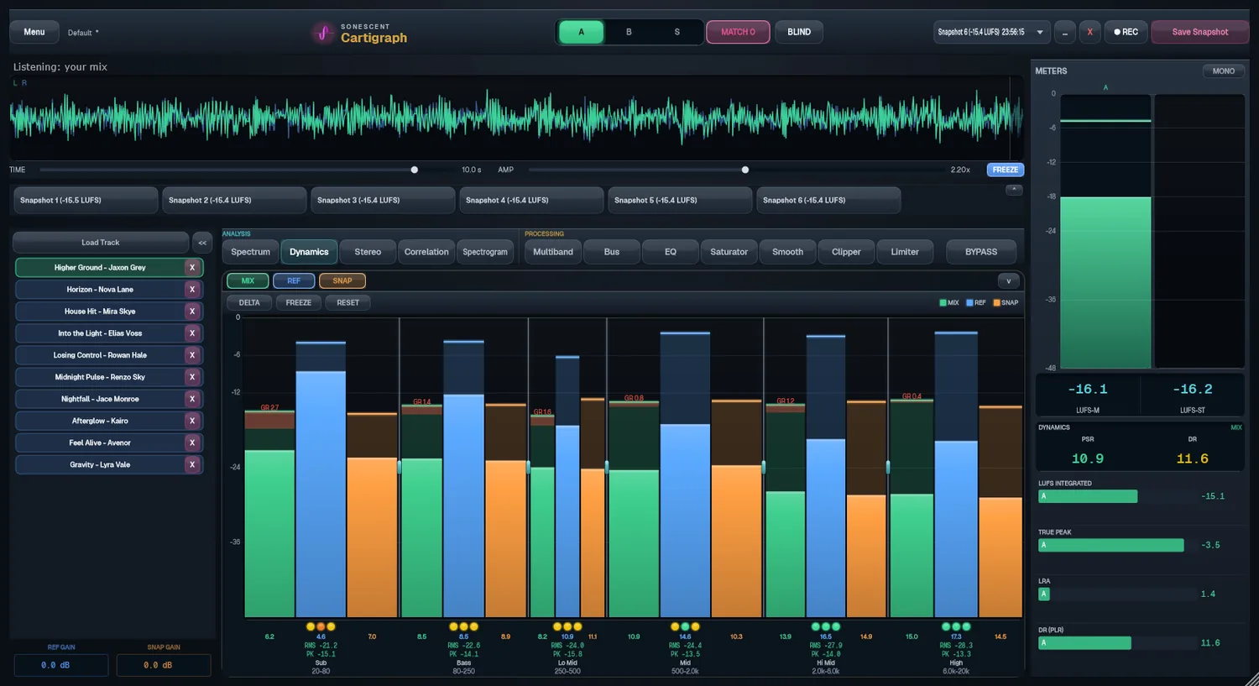
Task: Click the MATCH button
Action: (x=739, y=32)
